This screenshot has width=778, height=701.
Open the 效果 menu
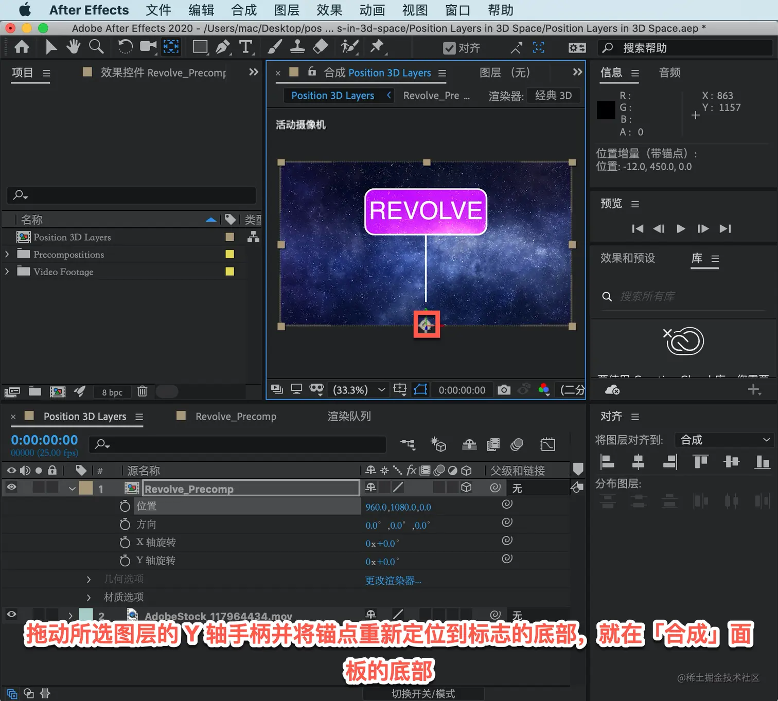[329, 10]
